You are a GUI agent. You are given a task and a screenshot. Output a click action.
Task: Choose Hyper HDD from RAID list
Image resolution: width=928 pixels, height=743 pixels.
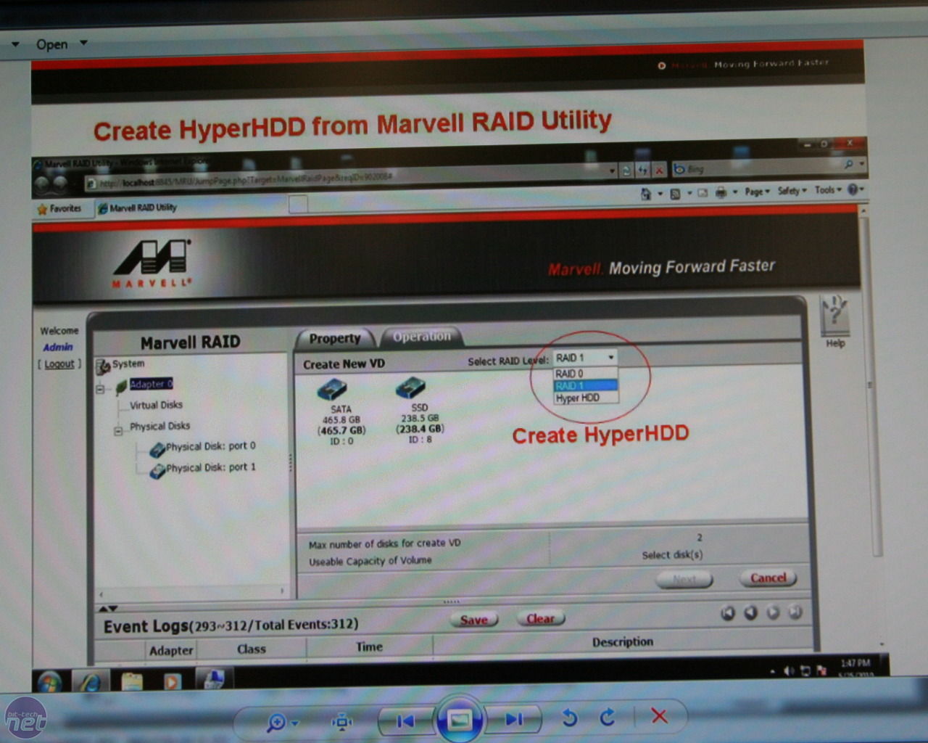[578, 398]
